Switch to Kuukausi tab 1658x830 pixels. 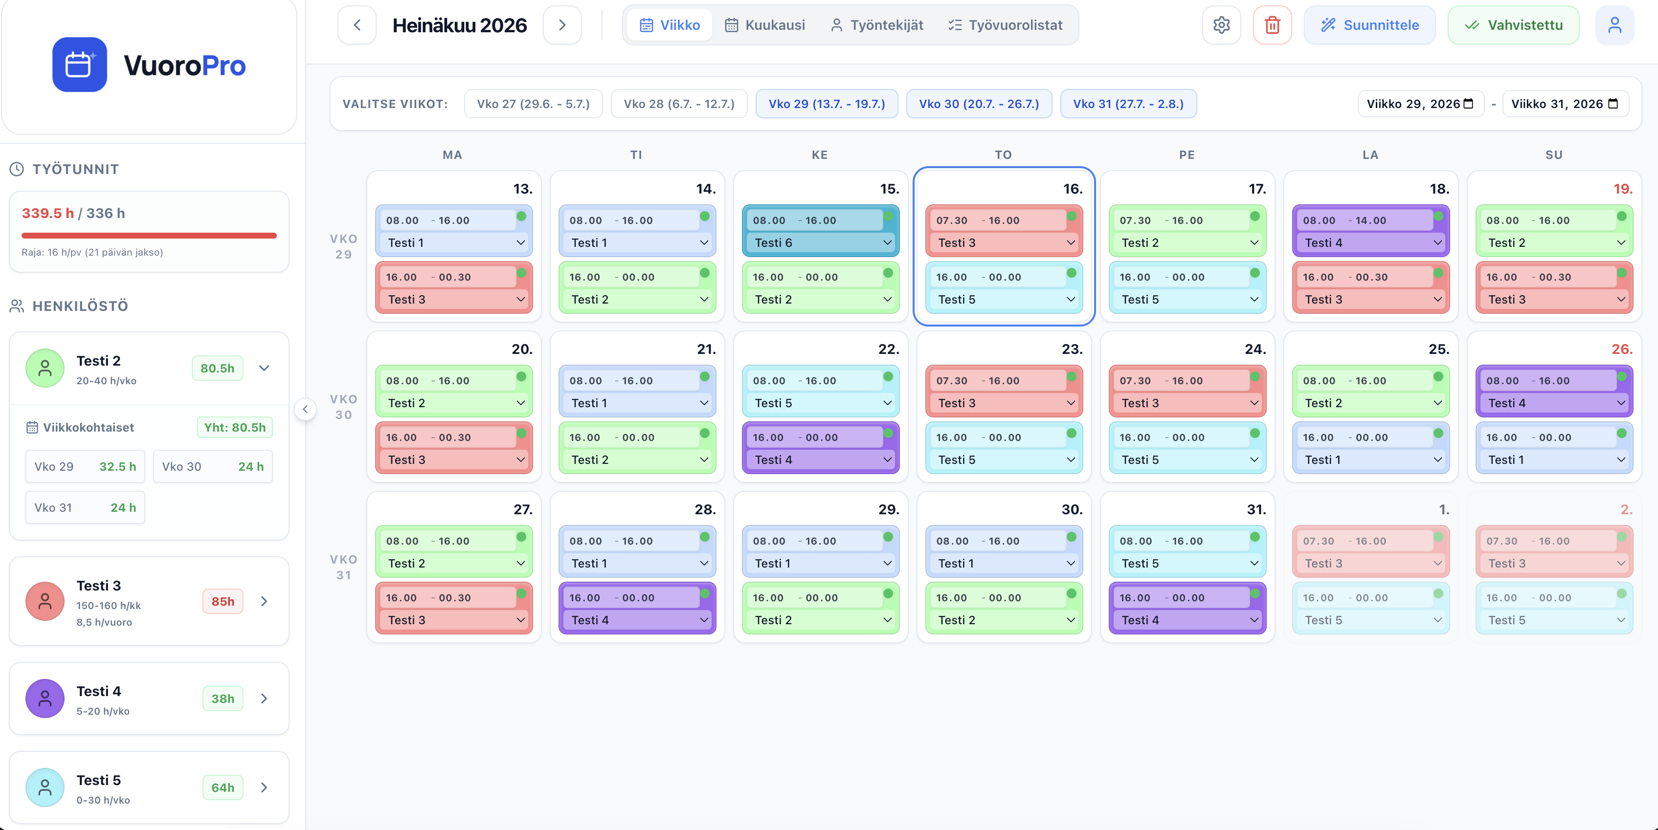click(x=764, y=25)
